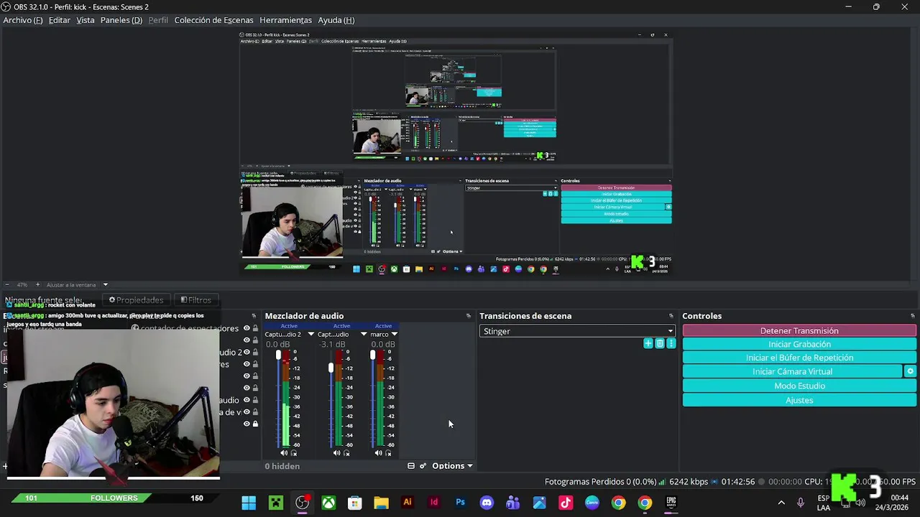Open Canva from the taskbar
The image size is (920, 517).
(x=592, y=503)
